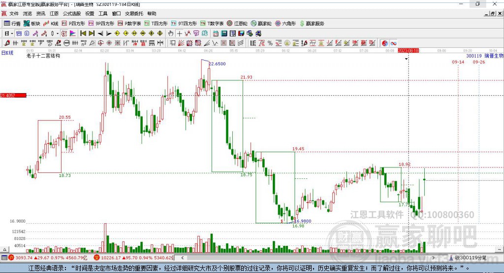Click the 22.6500 high price label

tap(217, 64)
